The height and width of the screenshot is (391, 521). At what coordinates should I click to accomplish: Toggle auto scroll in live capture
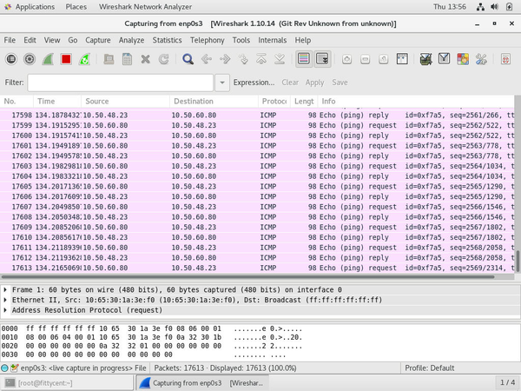point(322,59)
